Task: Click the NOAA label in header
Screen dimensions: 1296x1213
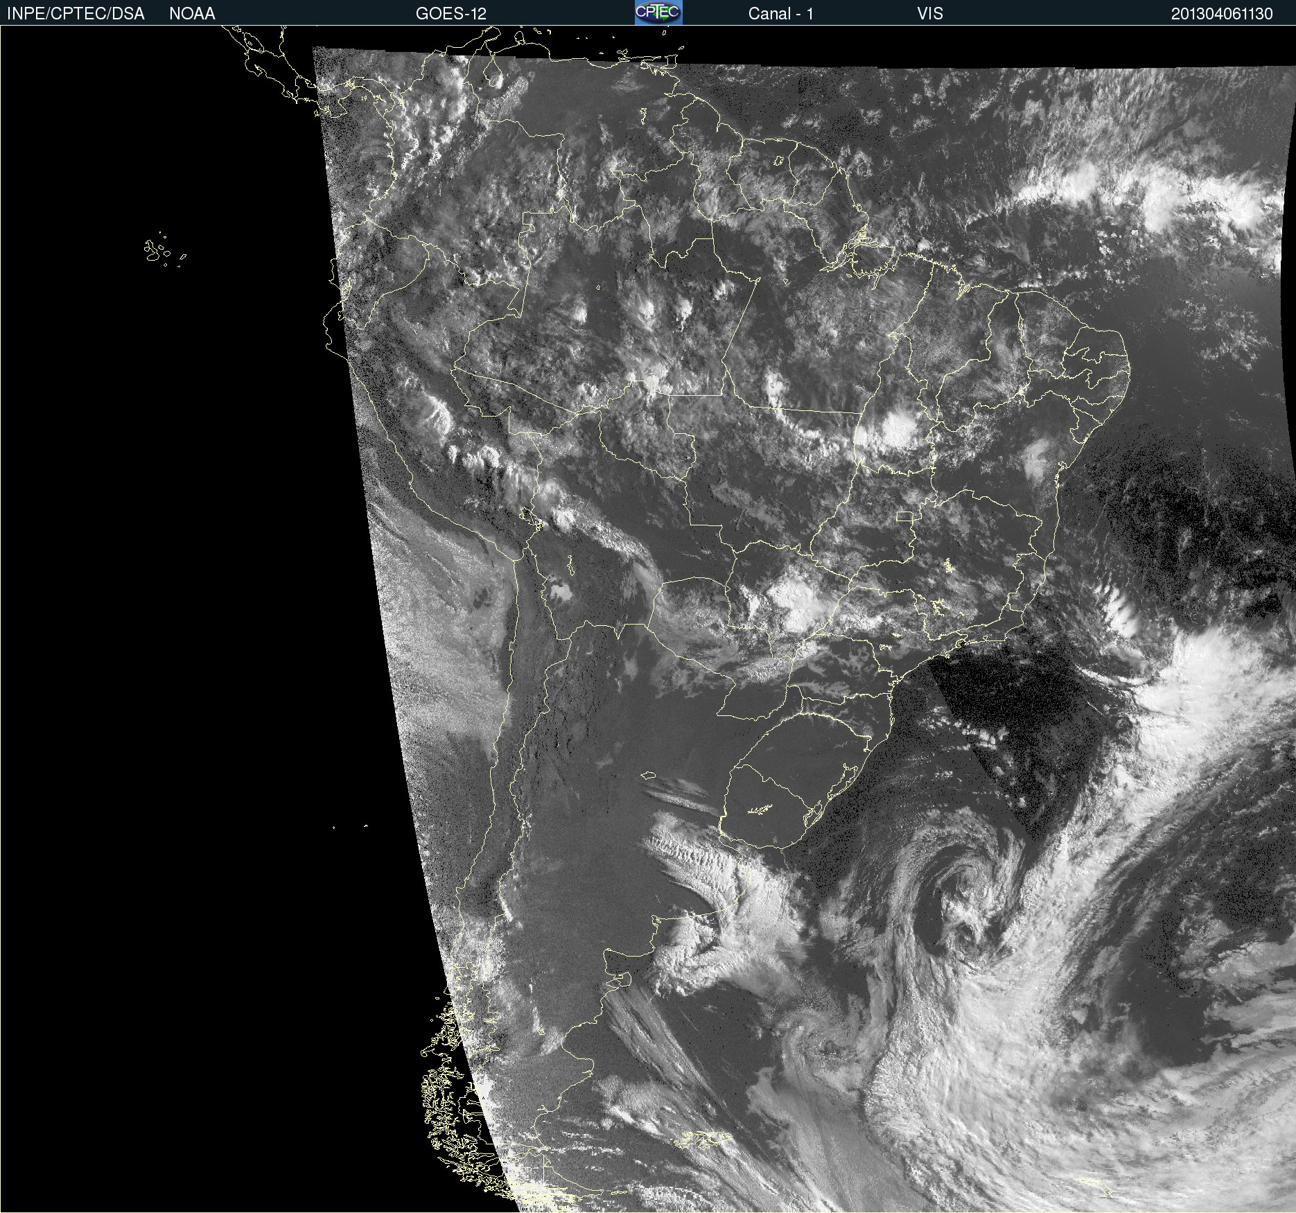Action: coord(192,14)
